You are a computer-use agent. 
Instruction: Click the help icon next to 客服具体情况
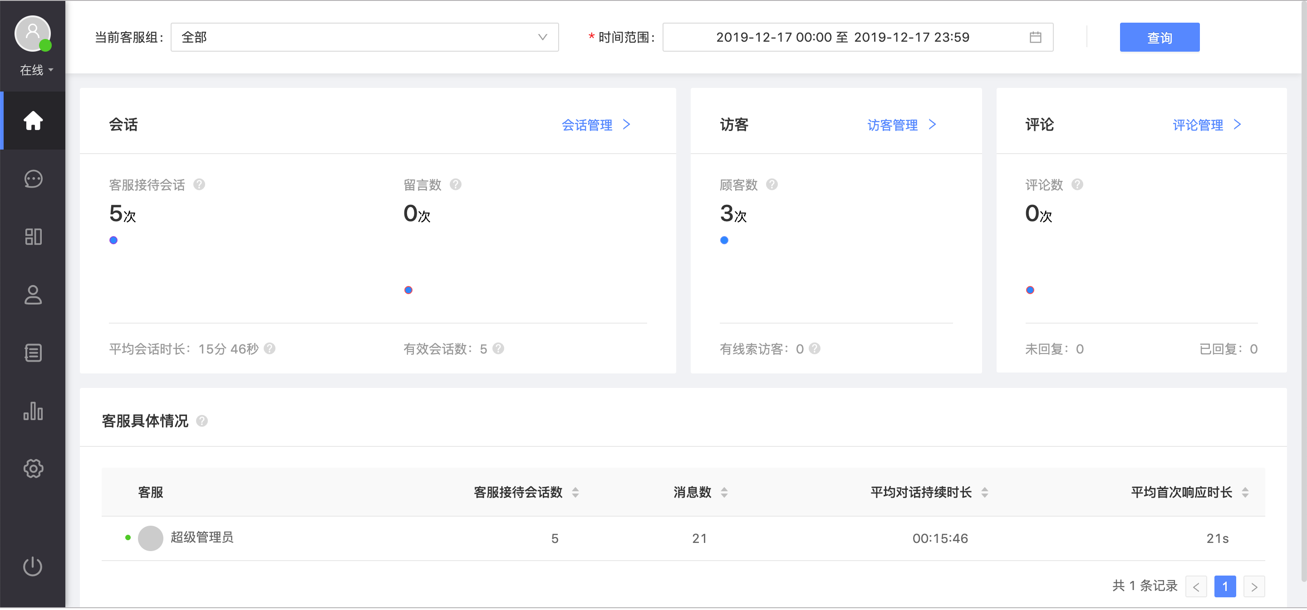pos(202,421)
